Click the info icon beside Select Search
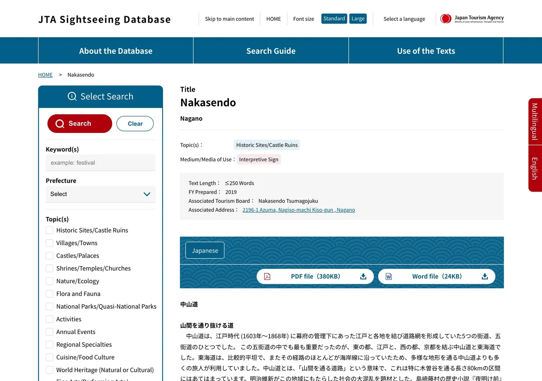Viewport: 542px width, 381px height. click(x=72, y=96)
